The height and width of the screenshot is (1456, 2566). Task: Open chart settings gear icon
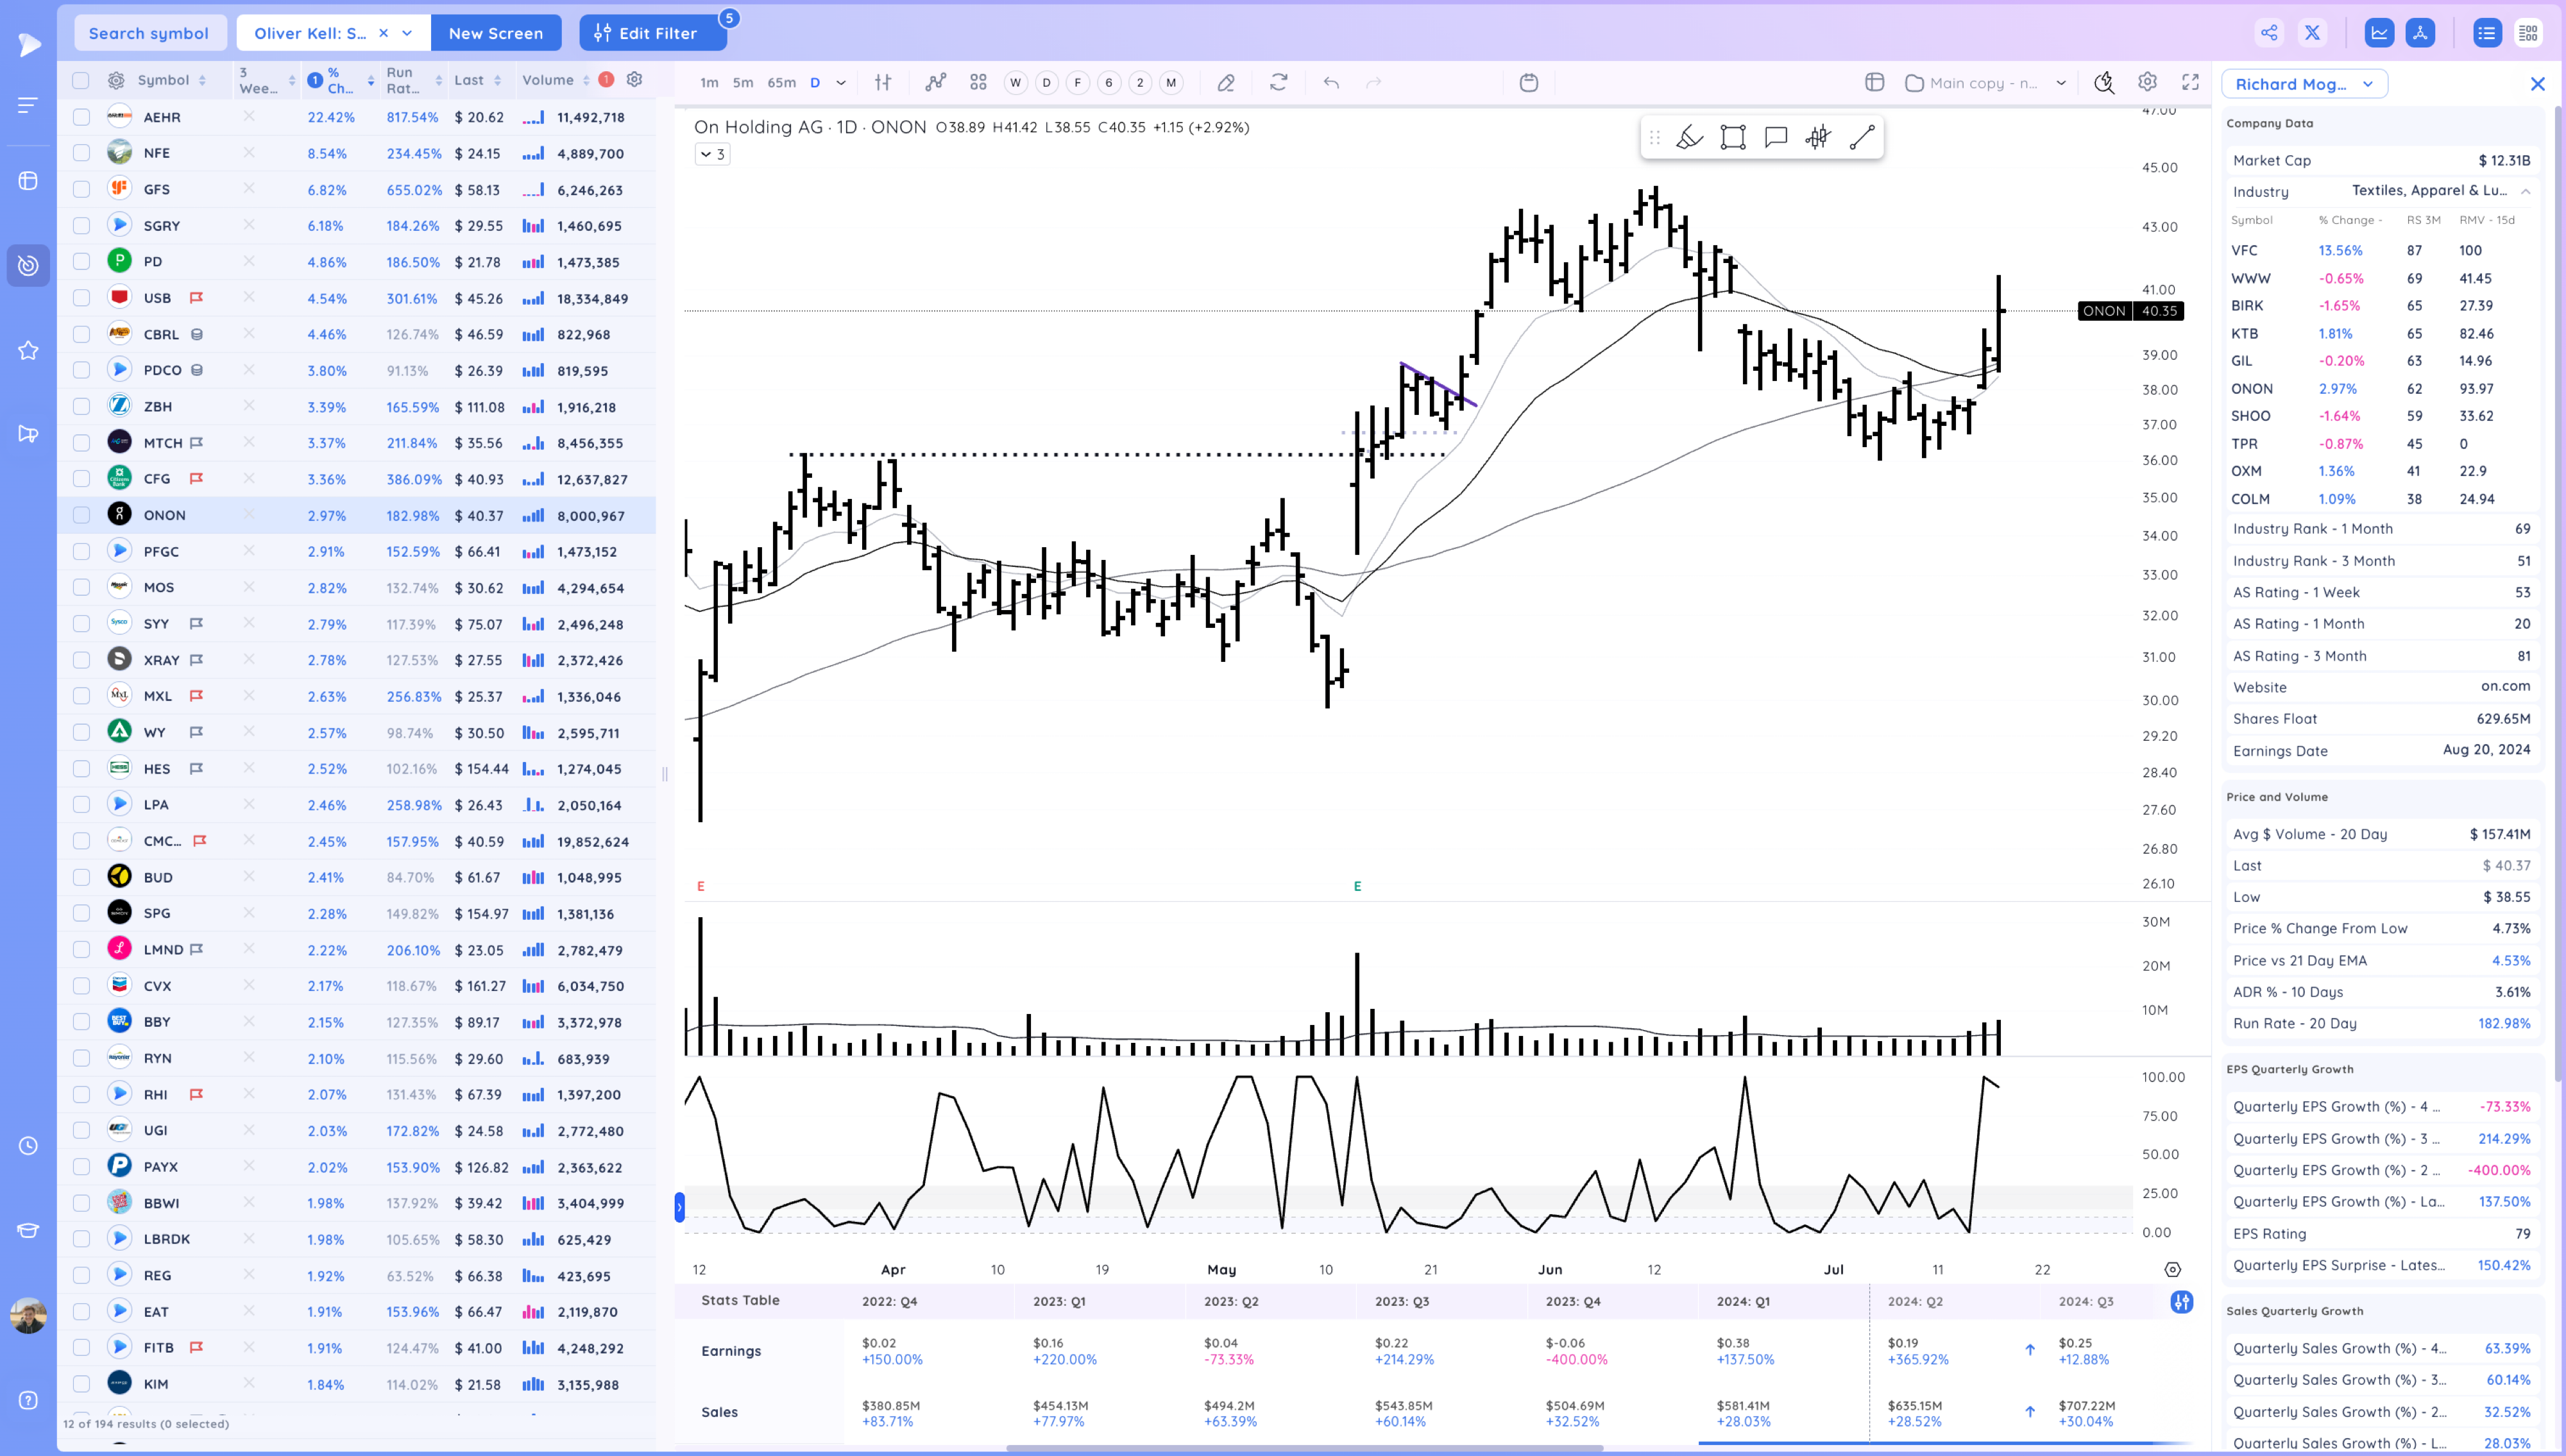click(x=2147, y=83)
